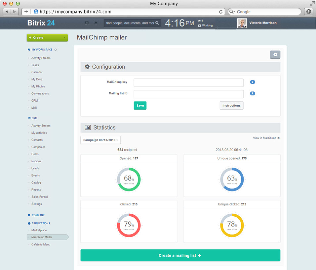316x270 pixels.
Task: Reload the page with the browser refresh icon
Action: tap(221, 12)
